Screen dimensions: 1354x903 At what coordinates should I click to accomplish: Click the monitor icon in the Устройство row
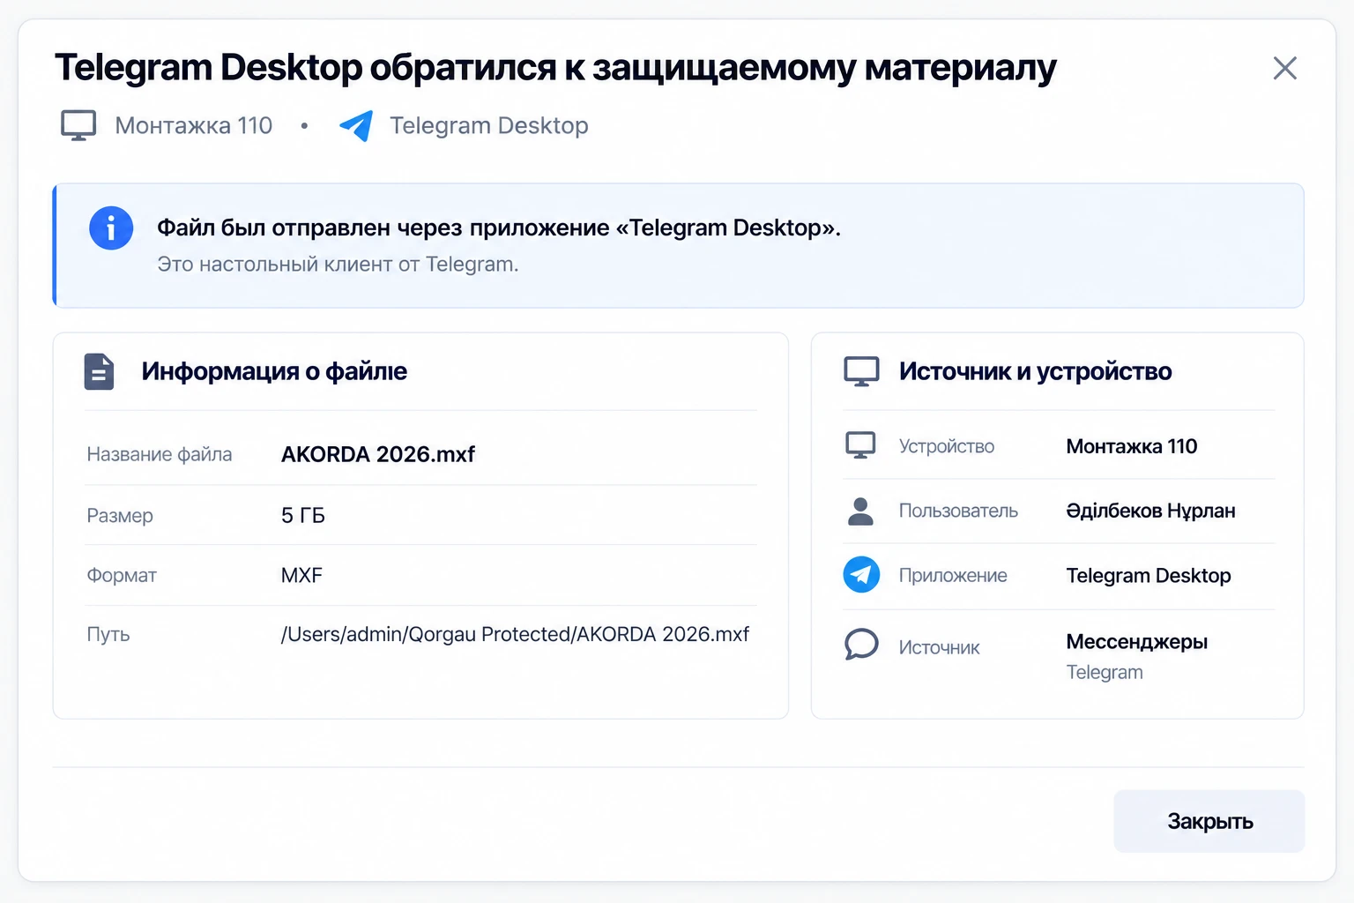tap(860, 445)
